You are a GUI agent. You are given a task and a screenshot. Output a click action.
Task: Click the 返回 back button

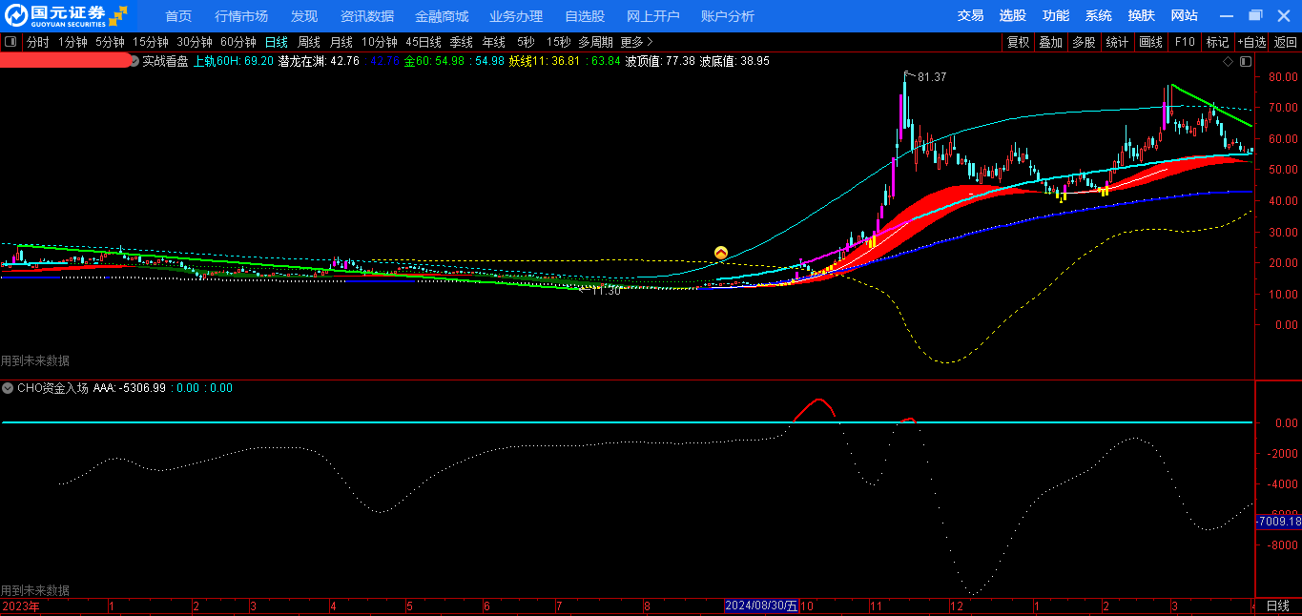(x=1286, y=42)
